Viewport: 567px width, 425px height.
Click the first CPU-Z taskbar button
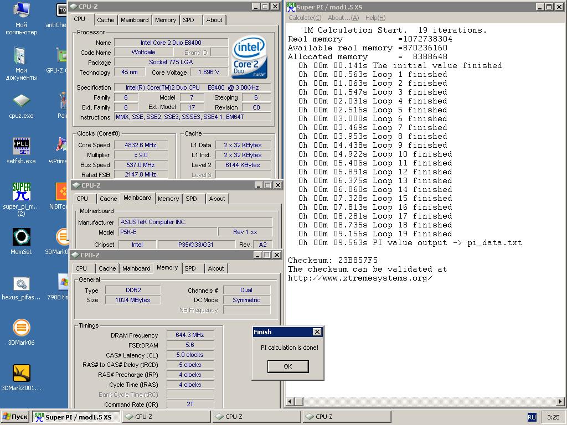(x=166, y=417)
